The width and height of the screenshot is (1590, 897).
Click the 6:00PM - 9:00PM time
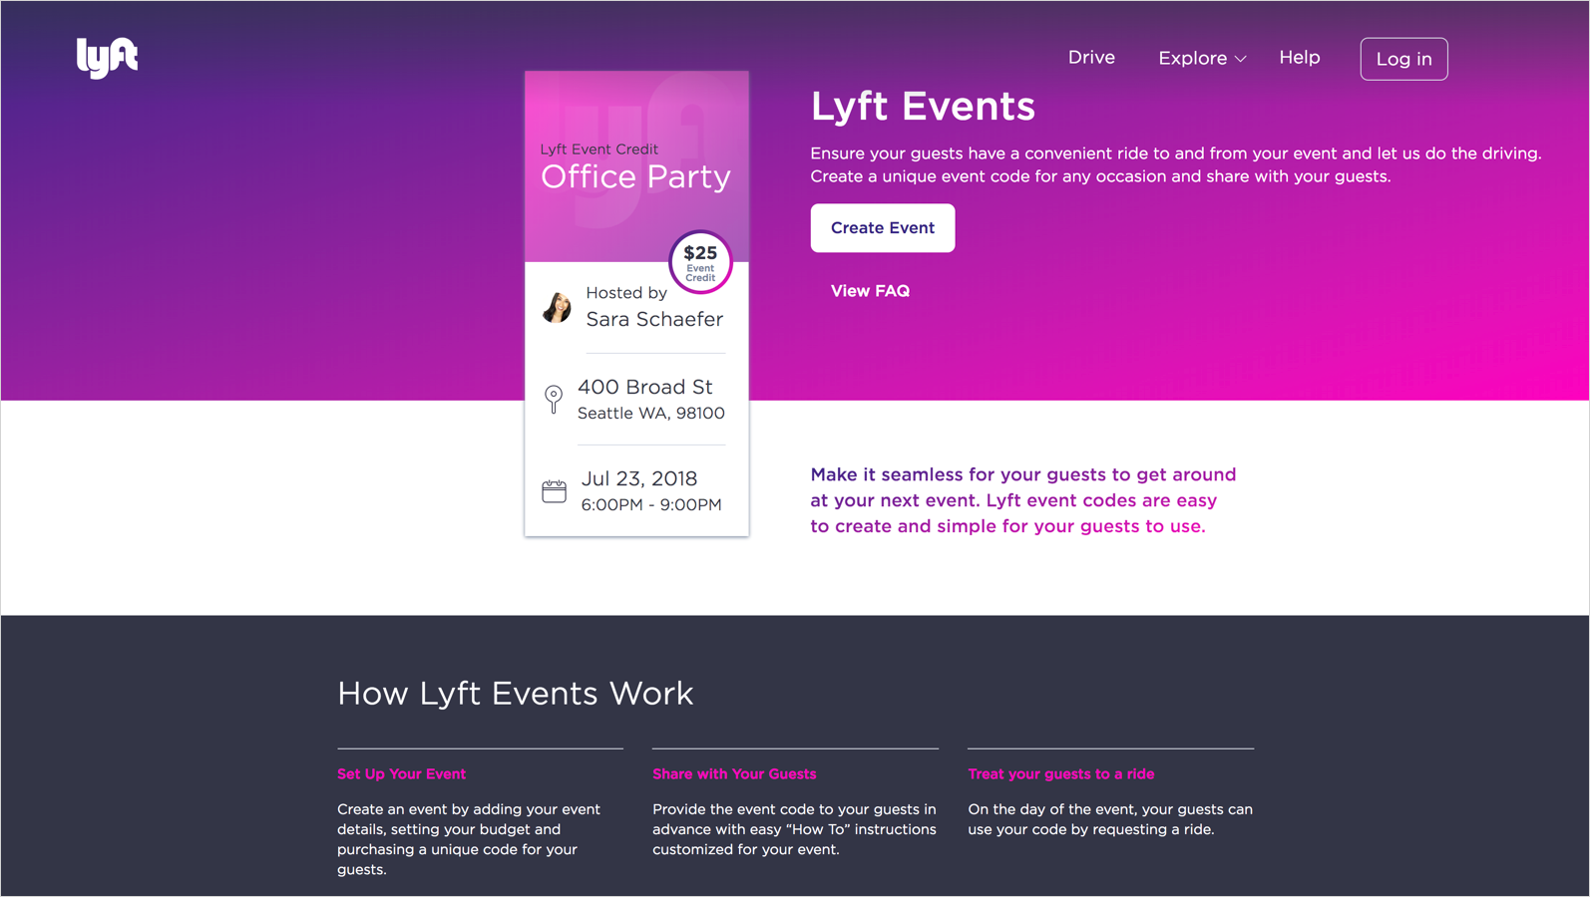651,505
